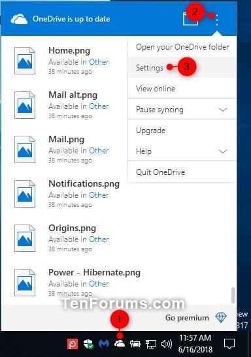Click the network tray icon
Screen dimensions: 251x357
[151, 344]
